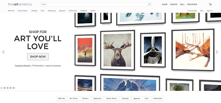221x103 pixels.
Task: Click the Join link
Action: pos(202,11)
